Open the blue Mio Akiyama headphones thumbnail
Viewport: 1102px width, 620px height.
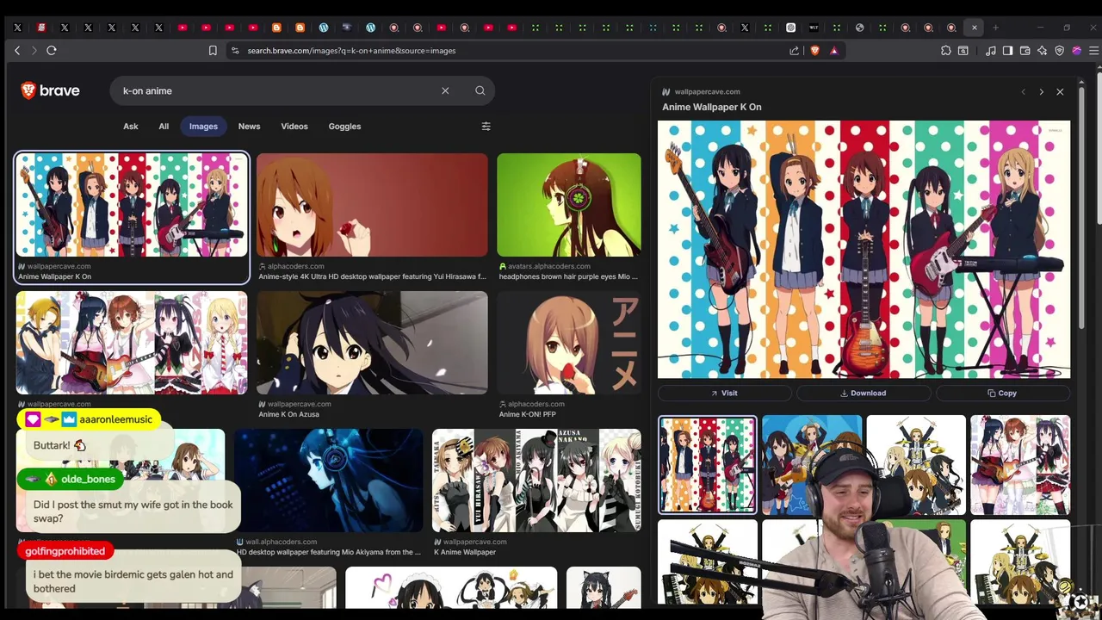[329, 480]
